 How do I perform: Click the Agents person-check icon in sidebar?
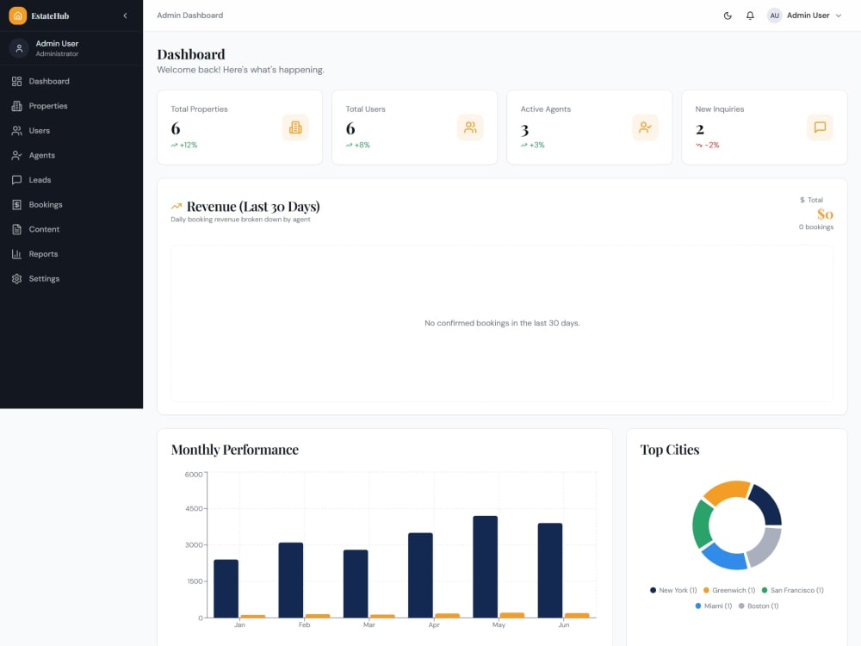click(x=16, y=155)
